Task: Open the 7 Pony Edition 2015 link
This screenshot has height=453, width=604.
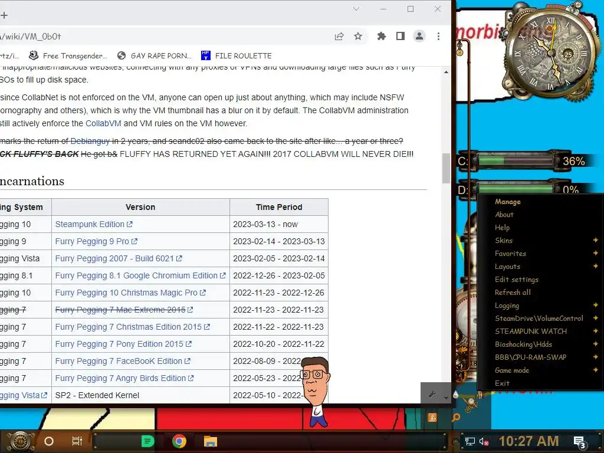Action: (123, 344)
